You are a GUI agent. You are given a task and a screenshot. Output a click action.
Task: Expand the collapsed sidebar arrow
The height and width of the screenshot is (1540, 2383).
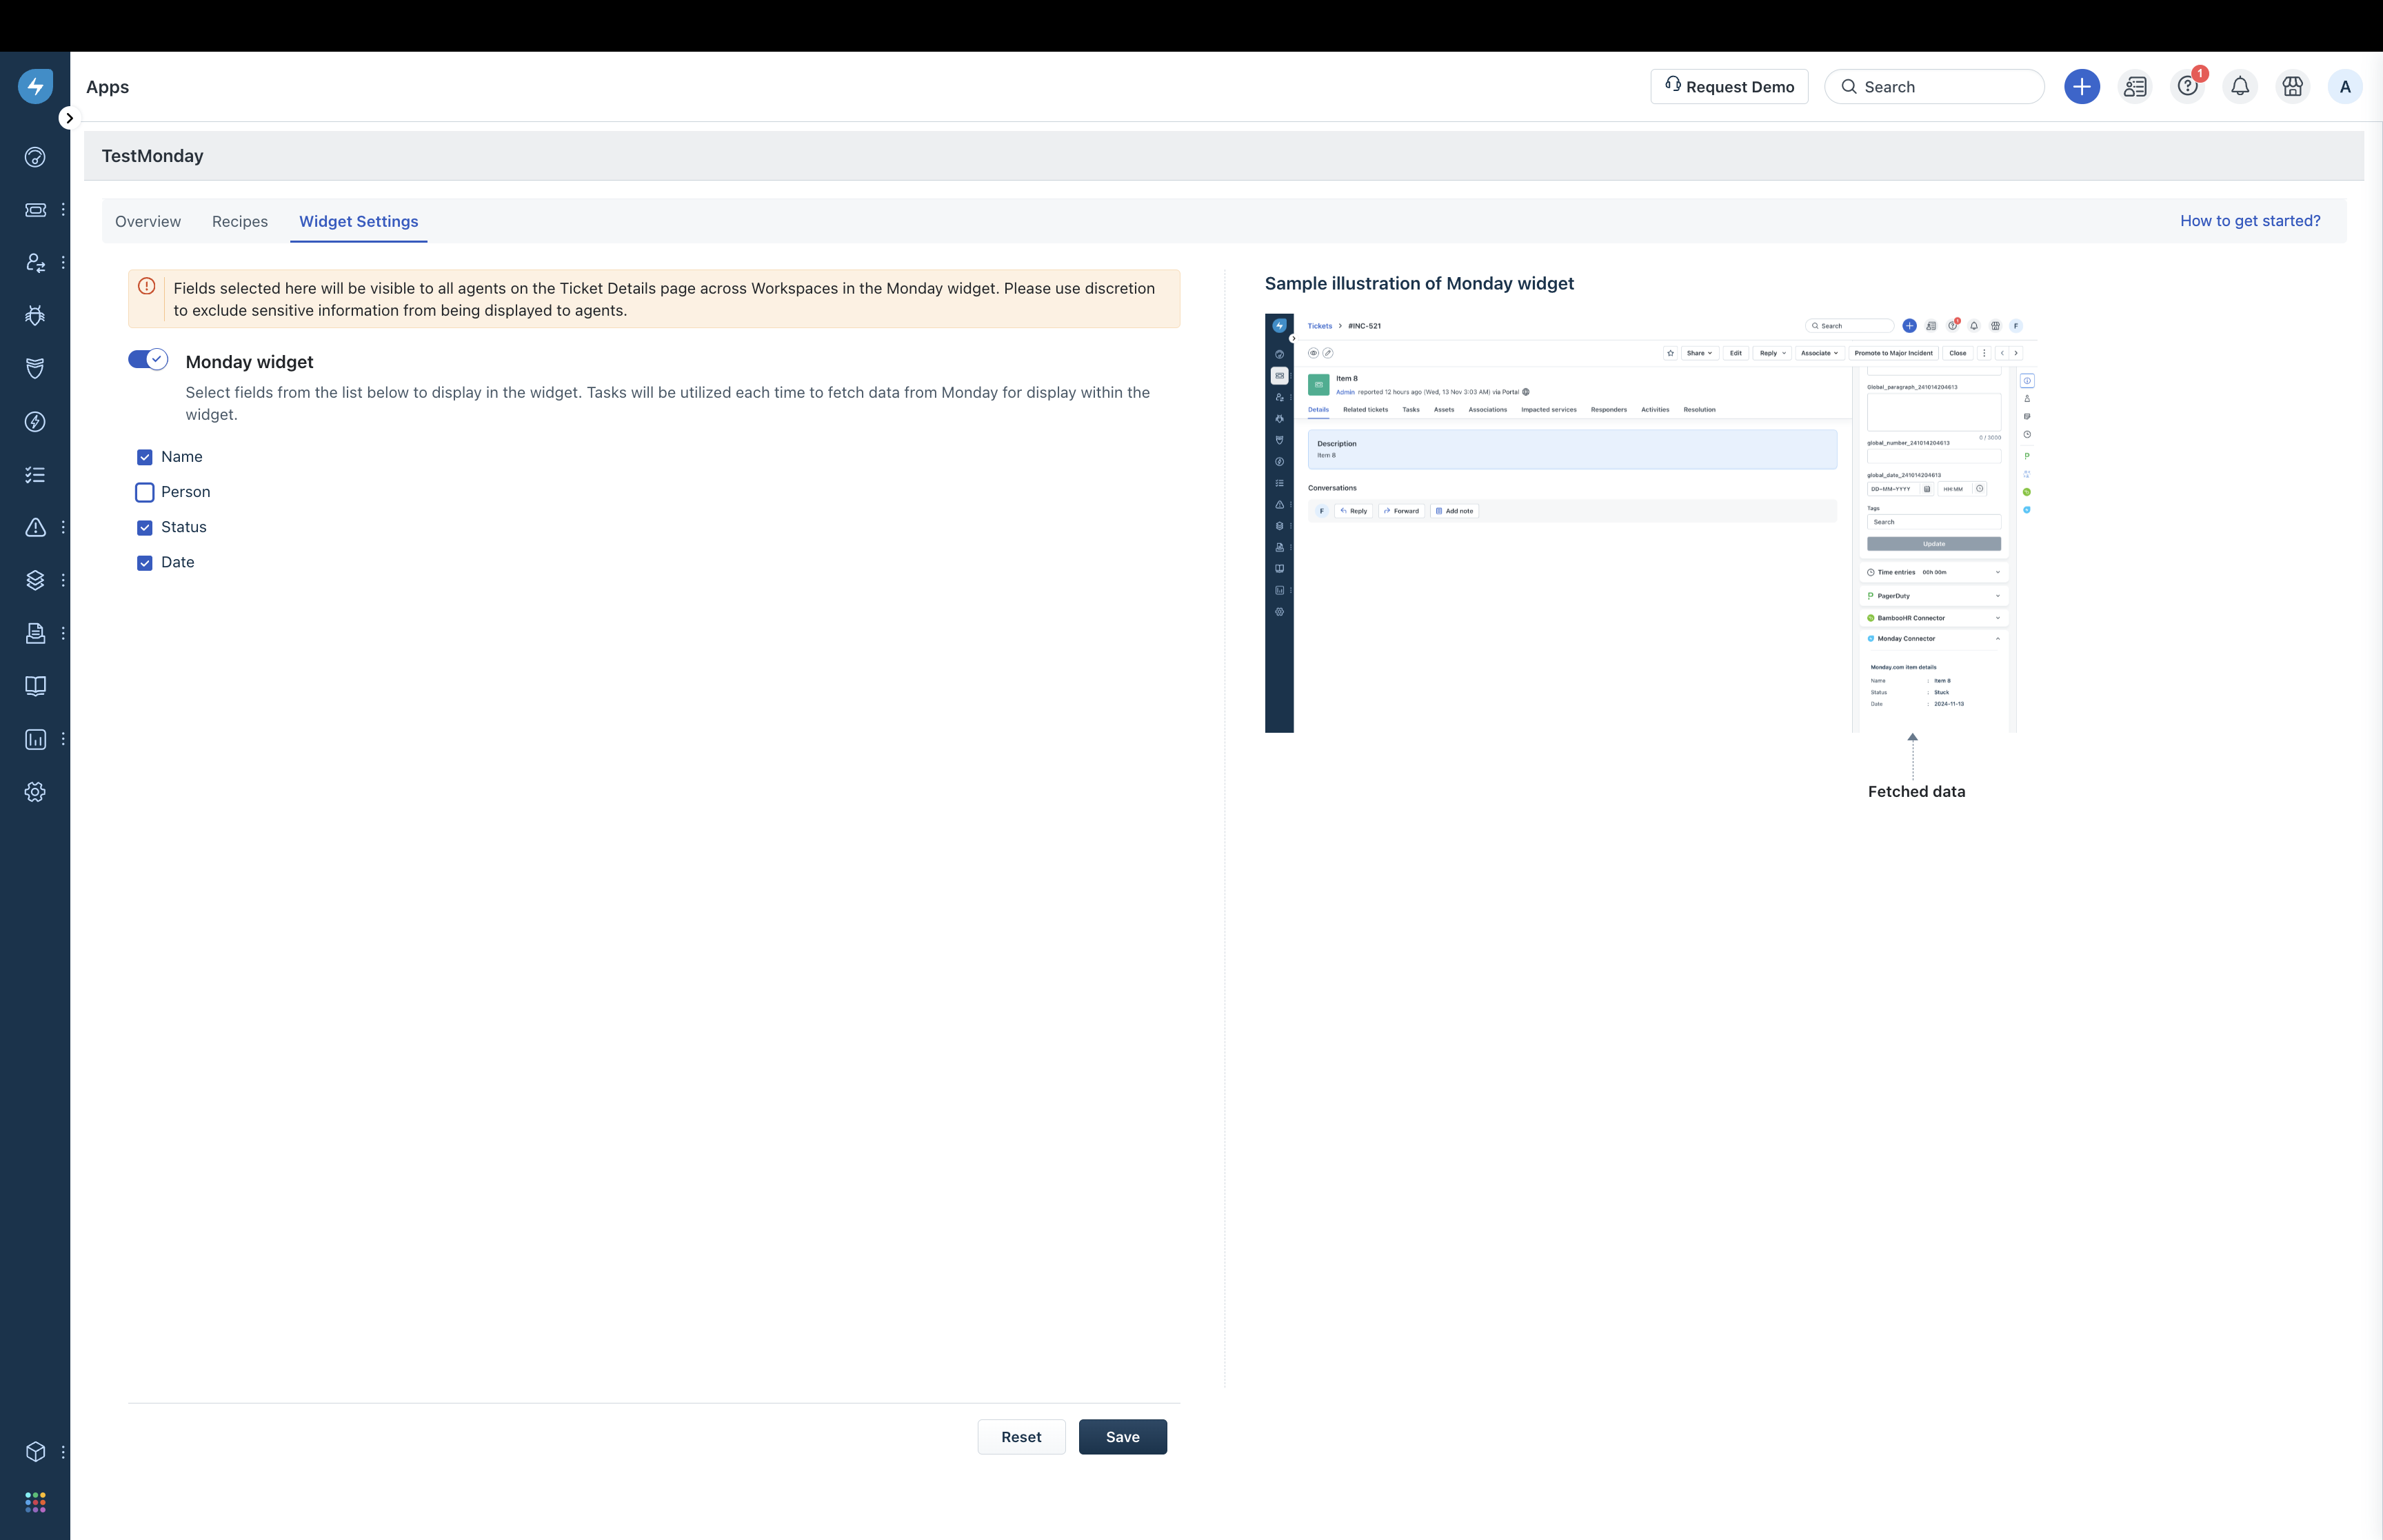coord(69,118)
